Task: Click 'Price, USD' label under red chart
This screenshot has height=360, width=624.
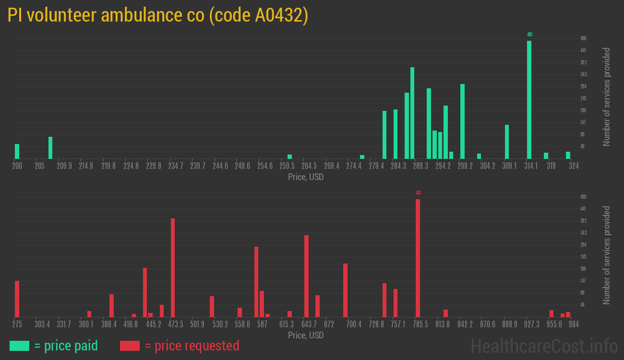Action: 306,335
